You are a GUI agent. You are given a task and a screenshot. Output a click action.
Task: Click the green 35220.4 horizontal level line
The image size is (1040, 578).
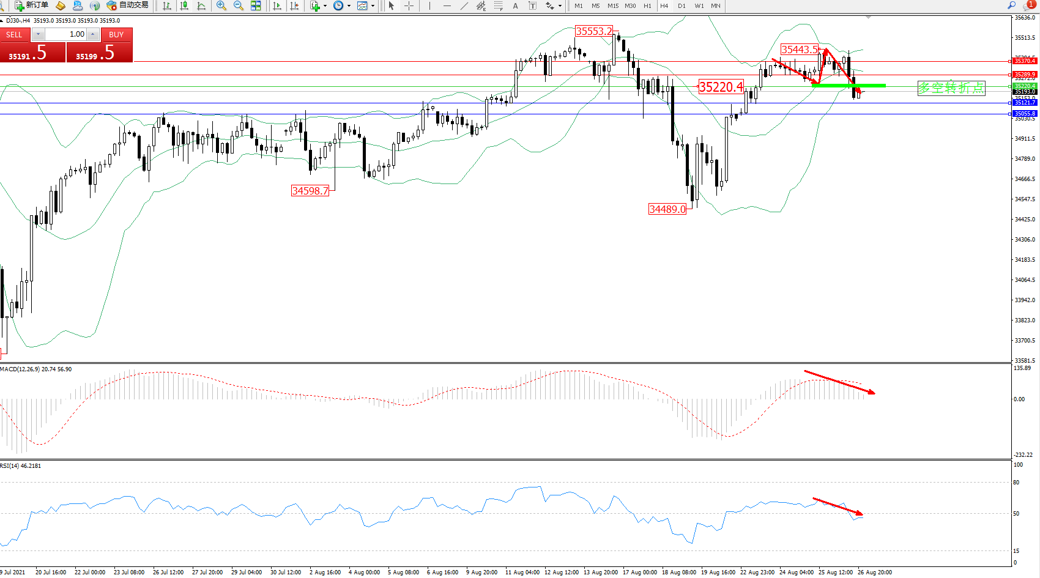[869, 86]
